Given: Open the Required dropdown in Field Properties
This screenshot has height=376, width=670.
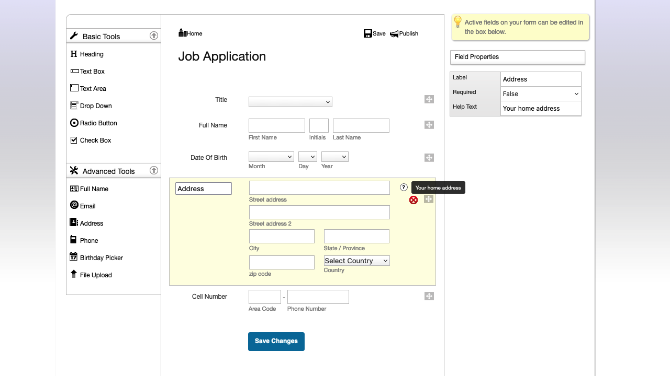Looking at the screenshot, I should pyautogui.click(x=541, y=93).
